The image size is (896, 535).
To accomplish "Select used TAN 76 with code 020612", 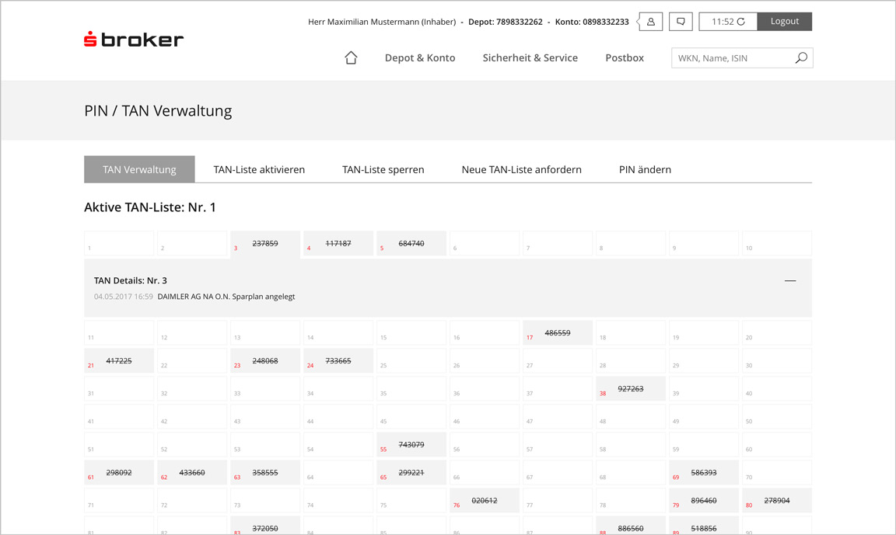I will click(x=485, y=501).
